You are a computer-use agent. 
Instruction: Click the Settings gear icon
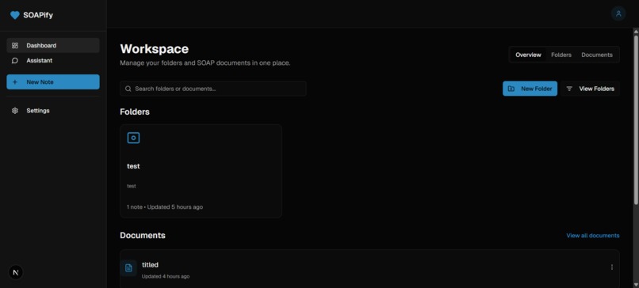tap(15, 111)
